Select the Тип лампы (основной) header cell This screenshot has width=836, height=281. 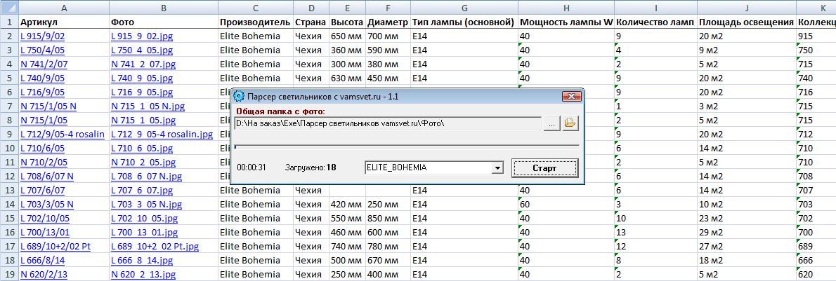[x=464, y=22]
